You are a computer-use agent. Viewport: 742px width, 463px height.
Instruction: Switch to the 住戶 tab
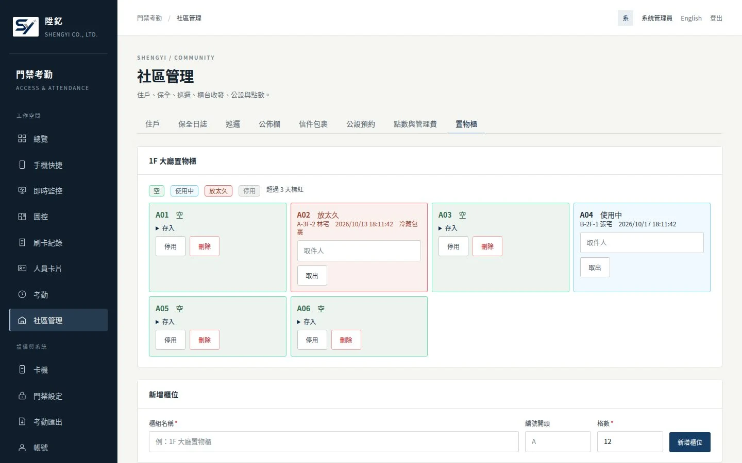[x=152, y=124]
